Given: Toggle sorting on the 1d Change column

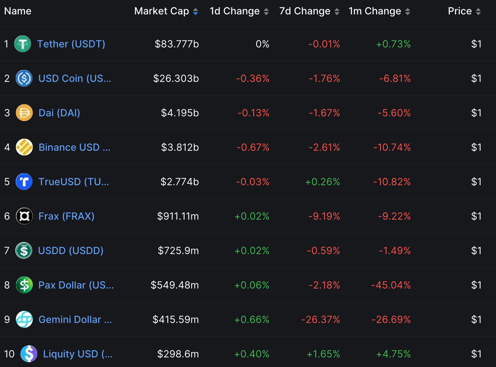Looking at the screenshot, I should coord(266,11).
